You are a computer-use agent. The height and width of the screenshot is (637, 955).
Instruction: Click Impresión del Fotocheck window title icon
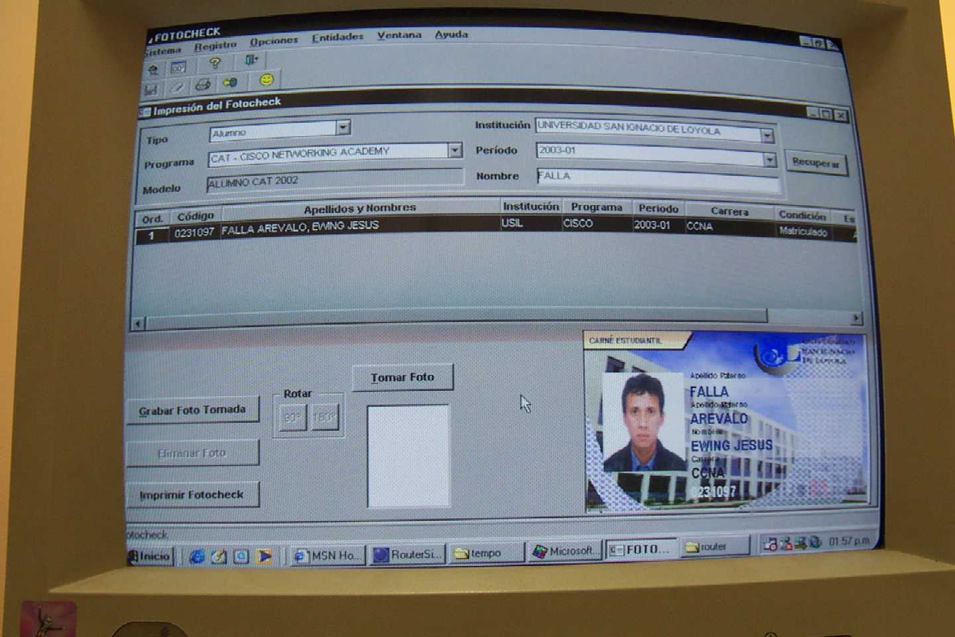click(x=146, y=111)
